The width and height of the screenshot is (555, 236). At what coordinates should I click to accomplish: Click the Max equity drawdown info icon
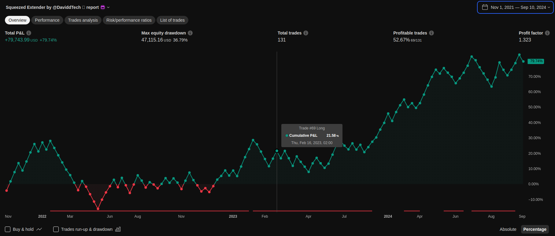click(x=190, y=33)
